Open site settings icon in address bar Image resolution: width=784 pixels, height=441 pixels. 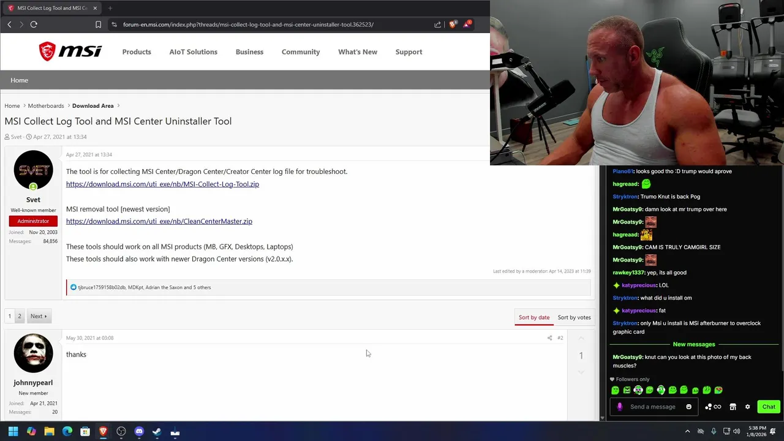tap(114, 24)
